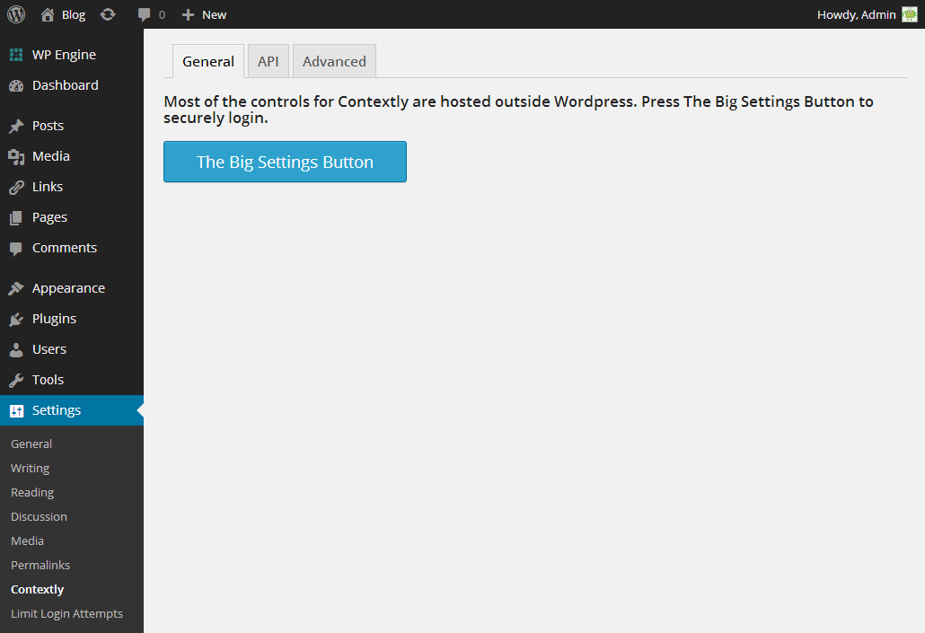925x633 pixels.
Task: Open Media settings submenu link
Action: pyautogui.click(x=27, y=541)
